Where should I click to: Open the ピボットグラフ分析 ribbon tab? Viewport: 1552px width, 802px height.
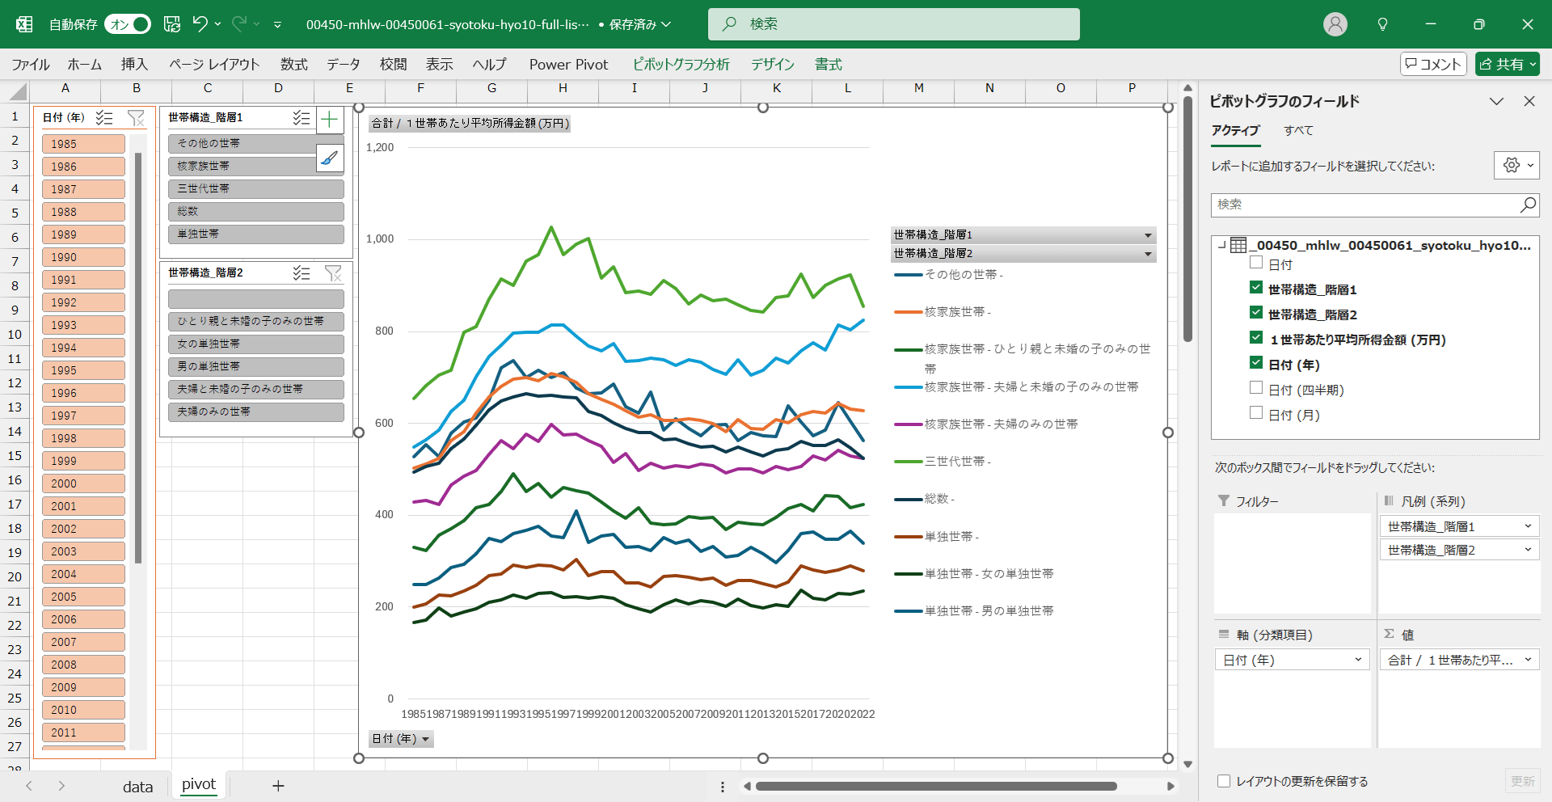click(x=681, y=65)
